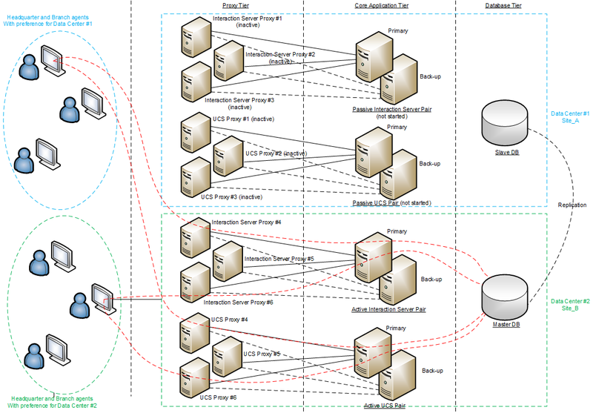Click the Active Interaction Server Pair label
Screen dimensions: 593x413
[388, 309]
